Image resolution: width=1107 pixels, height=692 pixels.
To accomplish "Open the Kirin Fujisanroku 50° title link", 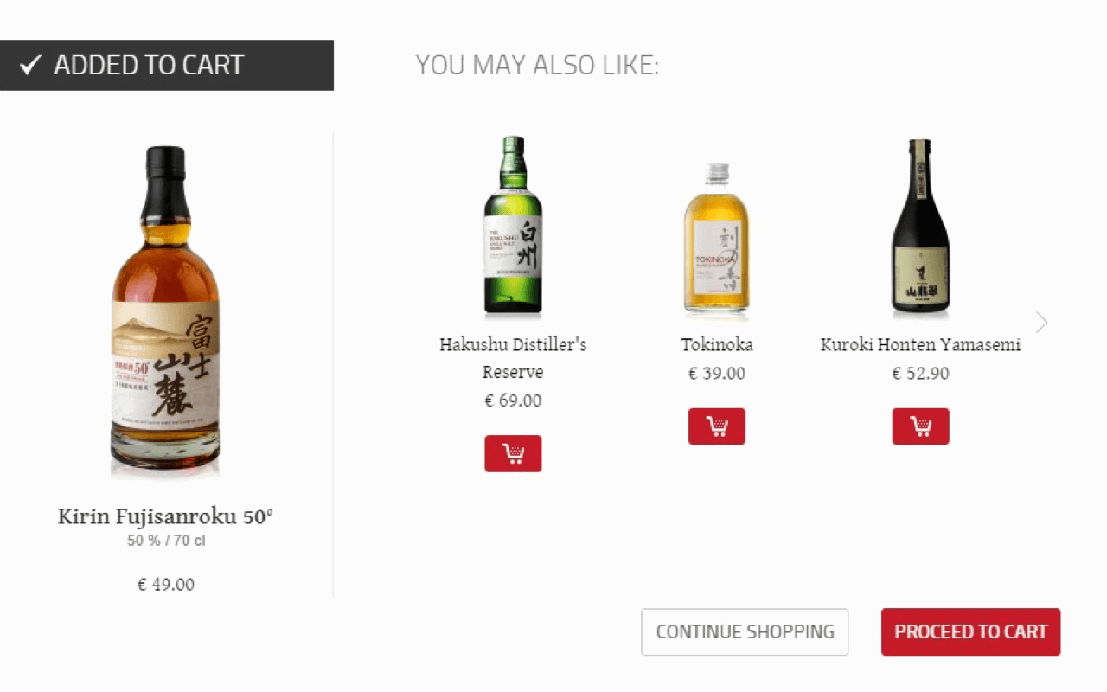I will point(165,516).
